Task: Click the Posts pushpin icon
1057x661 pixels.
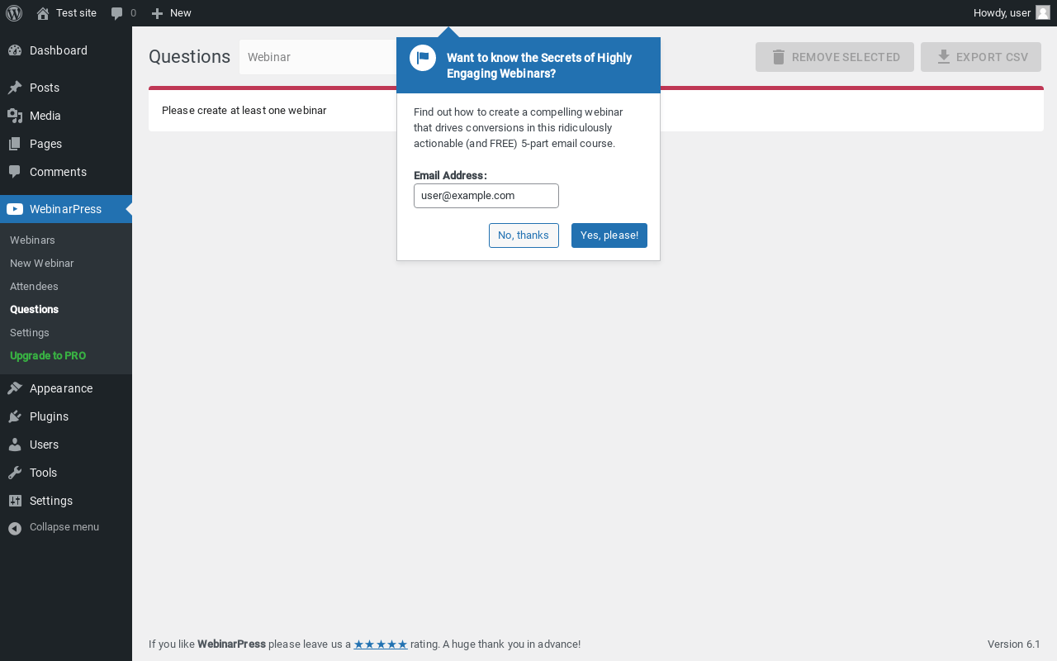Action: 15,88
